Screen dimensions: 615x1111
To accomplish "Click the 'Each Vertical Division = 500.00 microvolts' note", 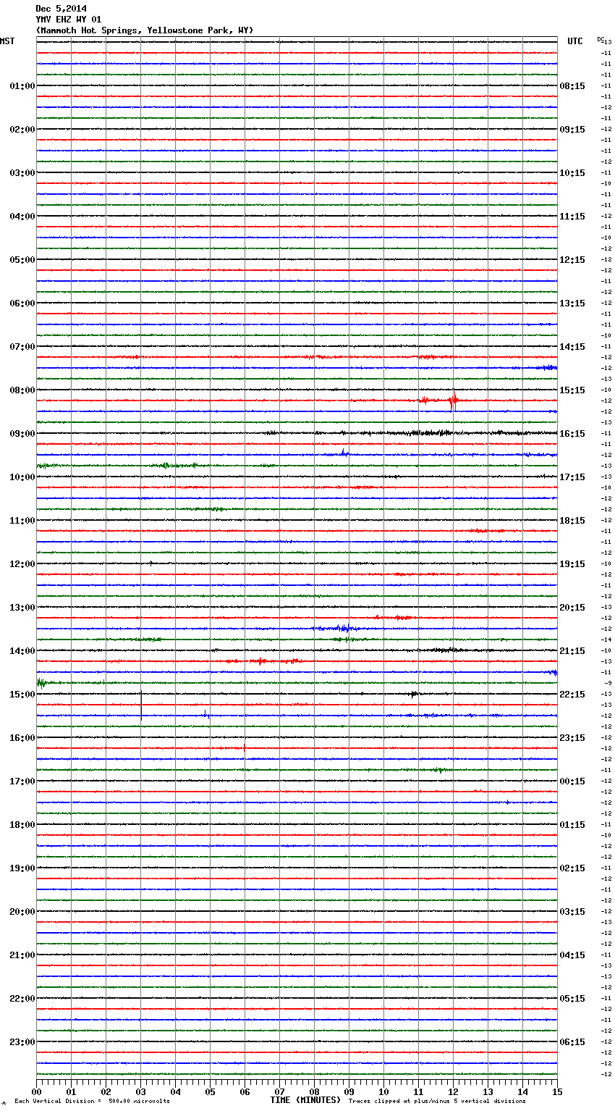I will 92,1101.
